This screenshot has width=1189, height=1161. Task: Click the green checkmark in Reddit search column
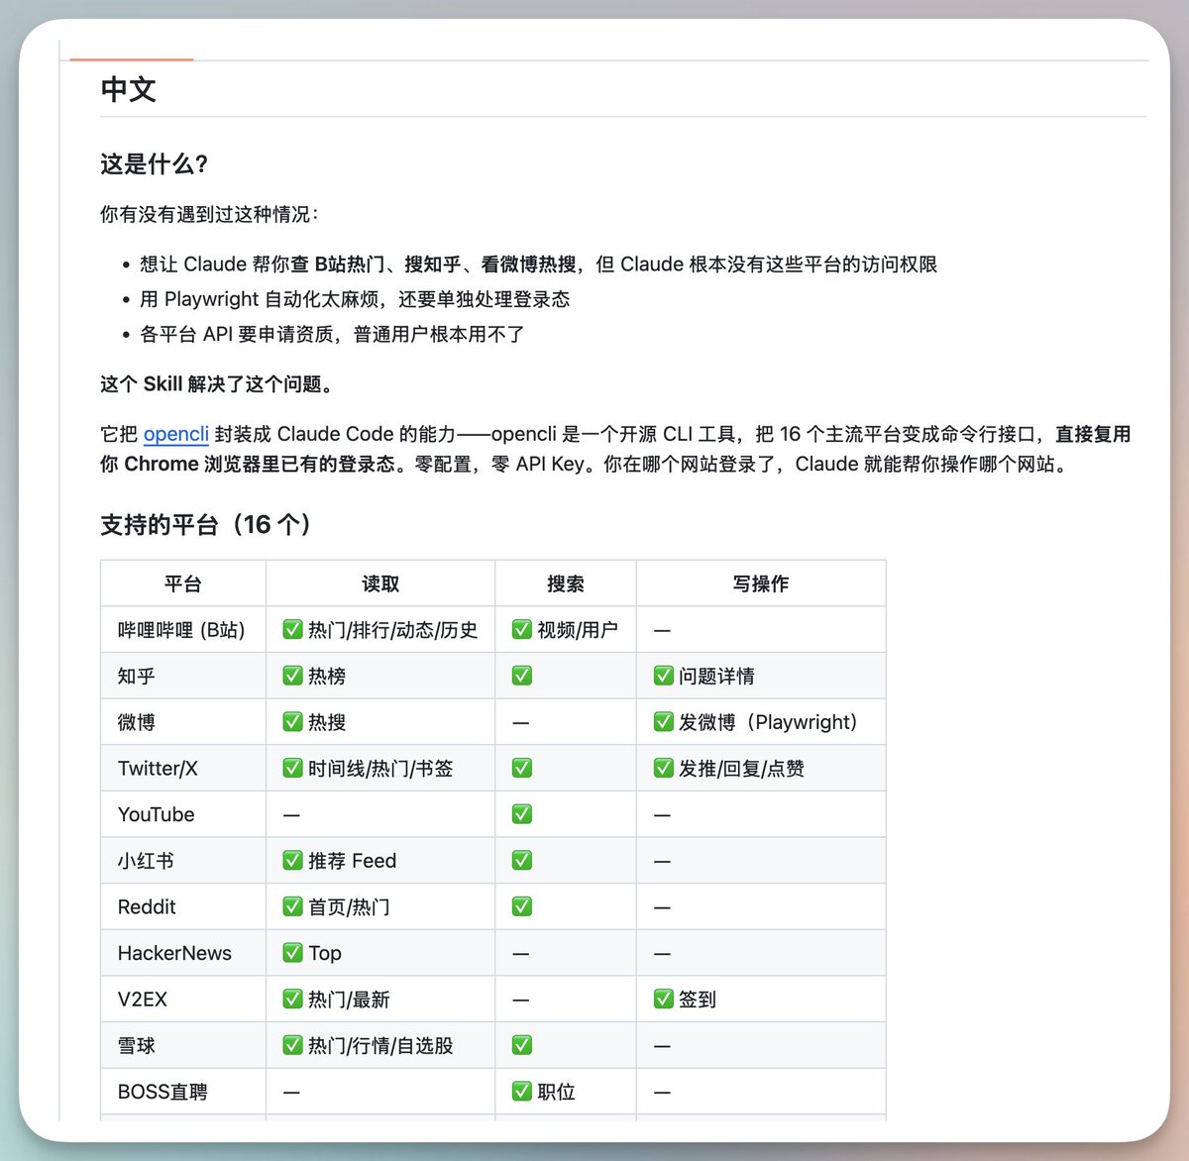522,906
